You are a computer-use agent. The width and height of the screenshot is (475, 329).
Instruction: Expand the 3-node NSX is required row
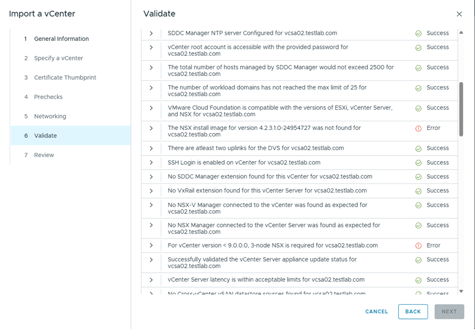pyautogui.click(x=151, y=246)
